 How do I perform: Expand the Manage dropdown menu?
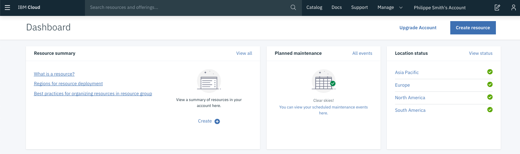click(x=390, y=7)
